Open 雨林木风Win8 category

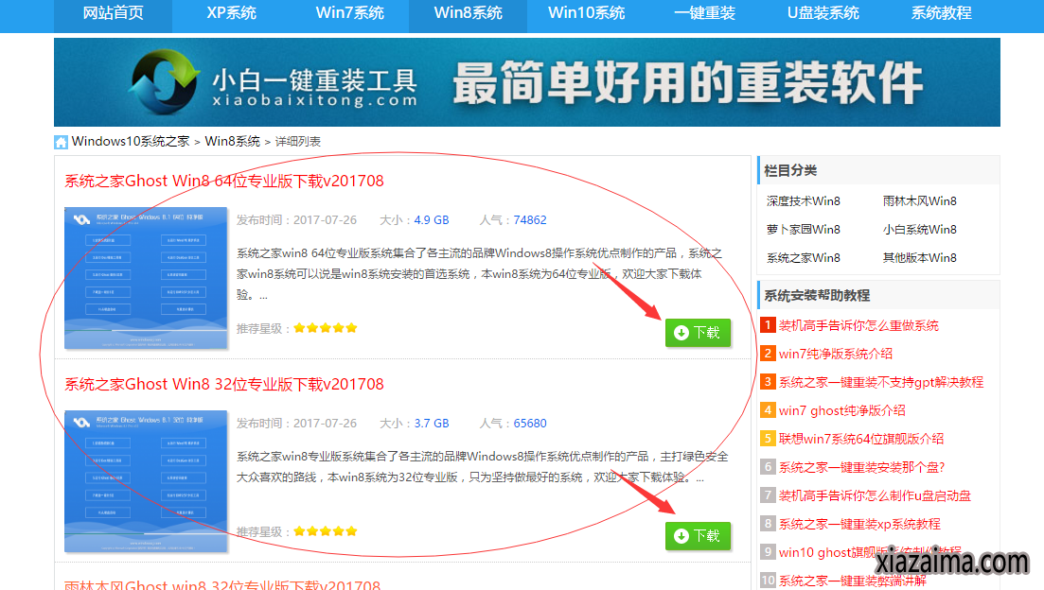919,200
